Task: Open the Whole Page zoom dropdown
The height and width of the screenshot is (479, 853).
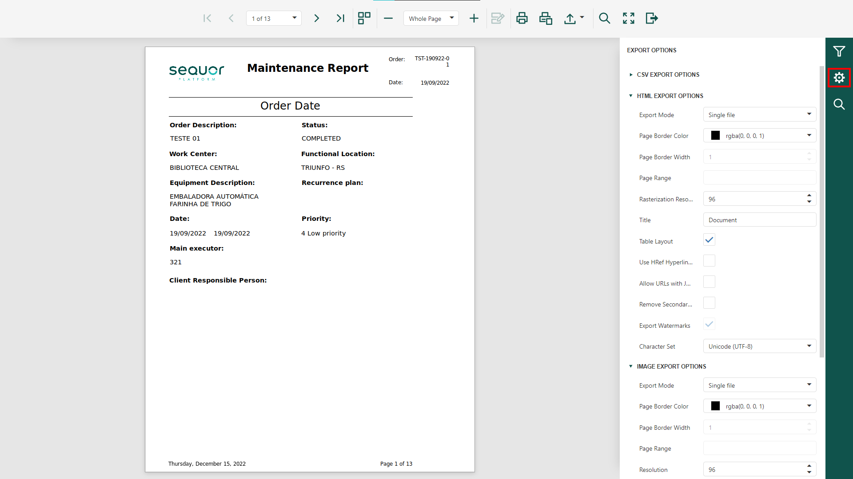Action: coord(431,18)
